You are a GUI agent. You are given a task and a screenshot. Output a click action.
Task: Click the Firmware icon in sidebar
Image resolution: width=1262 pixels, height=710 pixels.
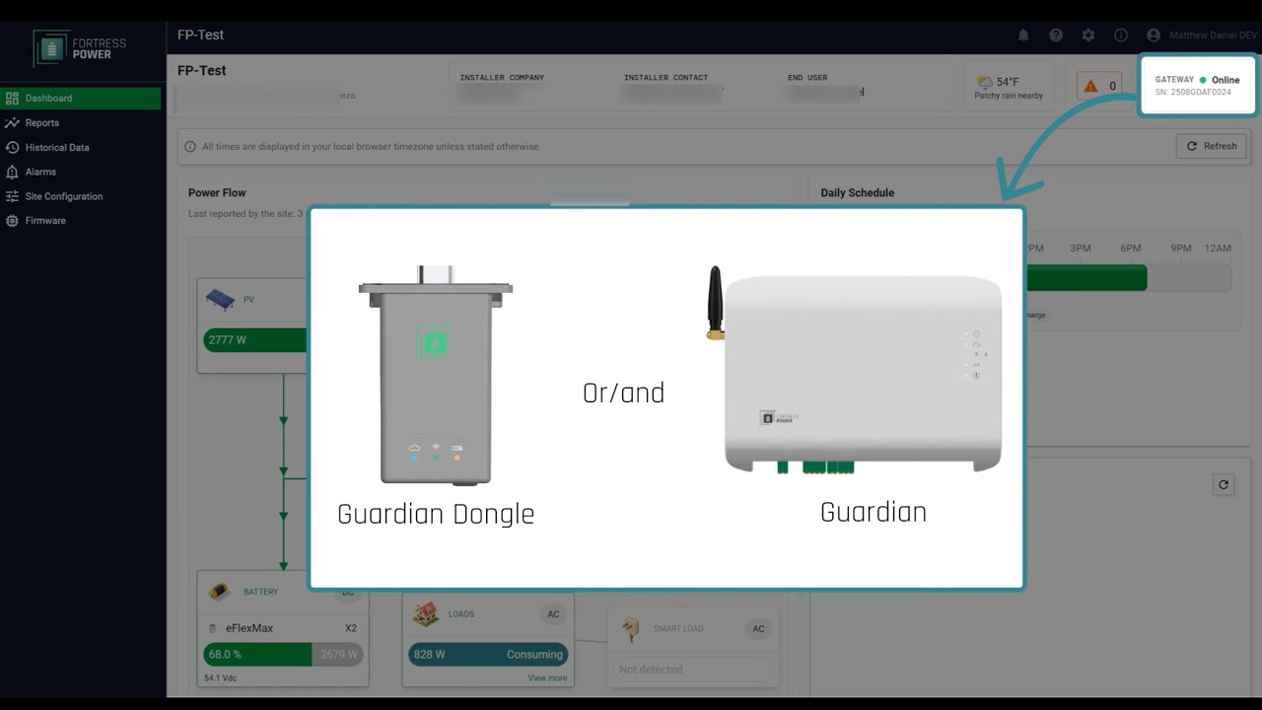pyautogui.click(x=12, y=221)
